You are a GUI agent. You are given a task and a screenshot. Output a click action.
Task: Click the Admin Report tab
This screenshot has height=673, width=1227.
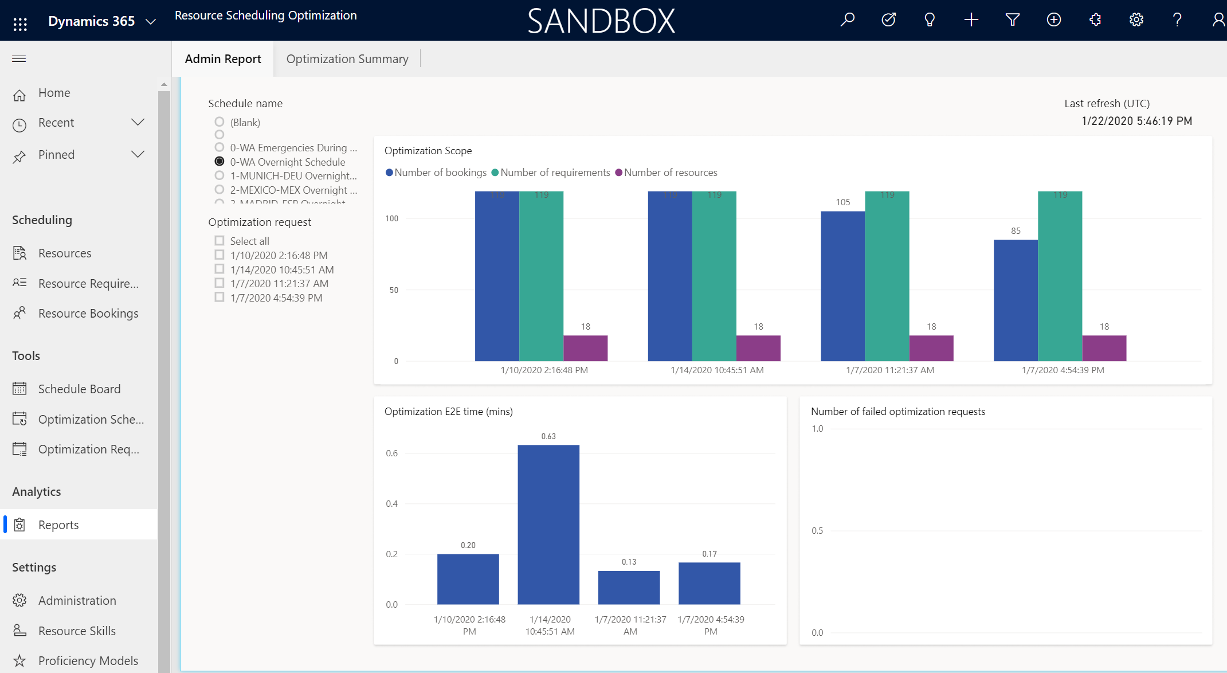pyautogui.click(x=223, y=58)
